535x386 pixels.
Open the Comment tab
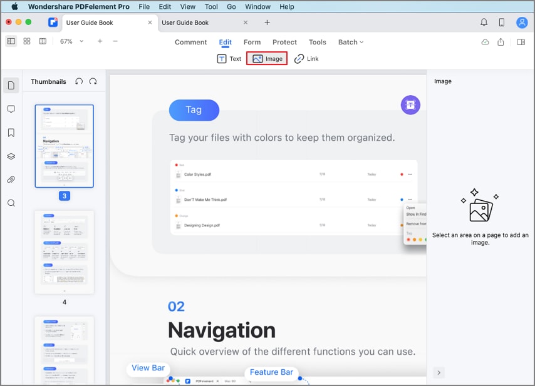[190, 43]
